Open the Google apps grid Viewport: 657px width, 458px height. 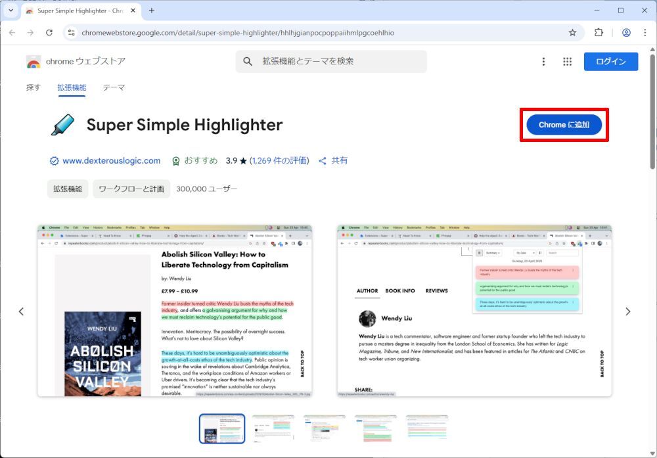click(568, 62)
